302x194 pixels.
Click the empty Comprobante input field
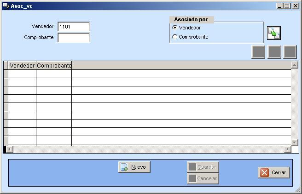pyautogui.click(x=74, y=38)
